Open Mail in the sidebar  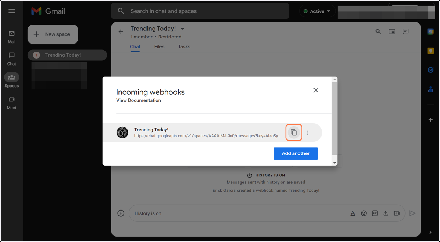click(x=12, y=37)
